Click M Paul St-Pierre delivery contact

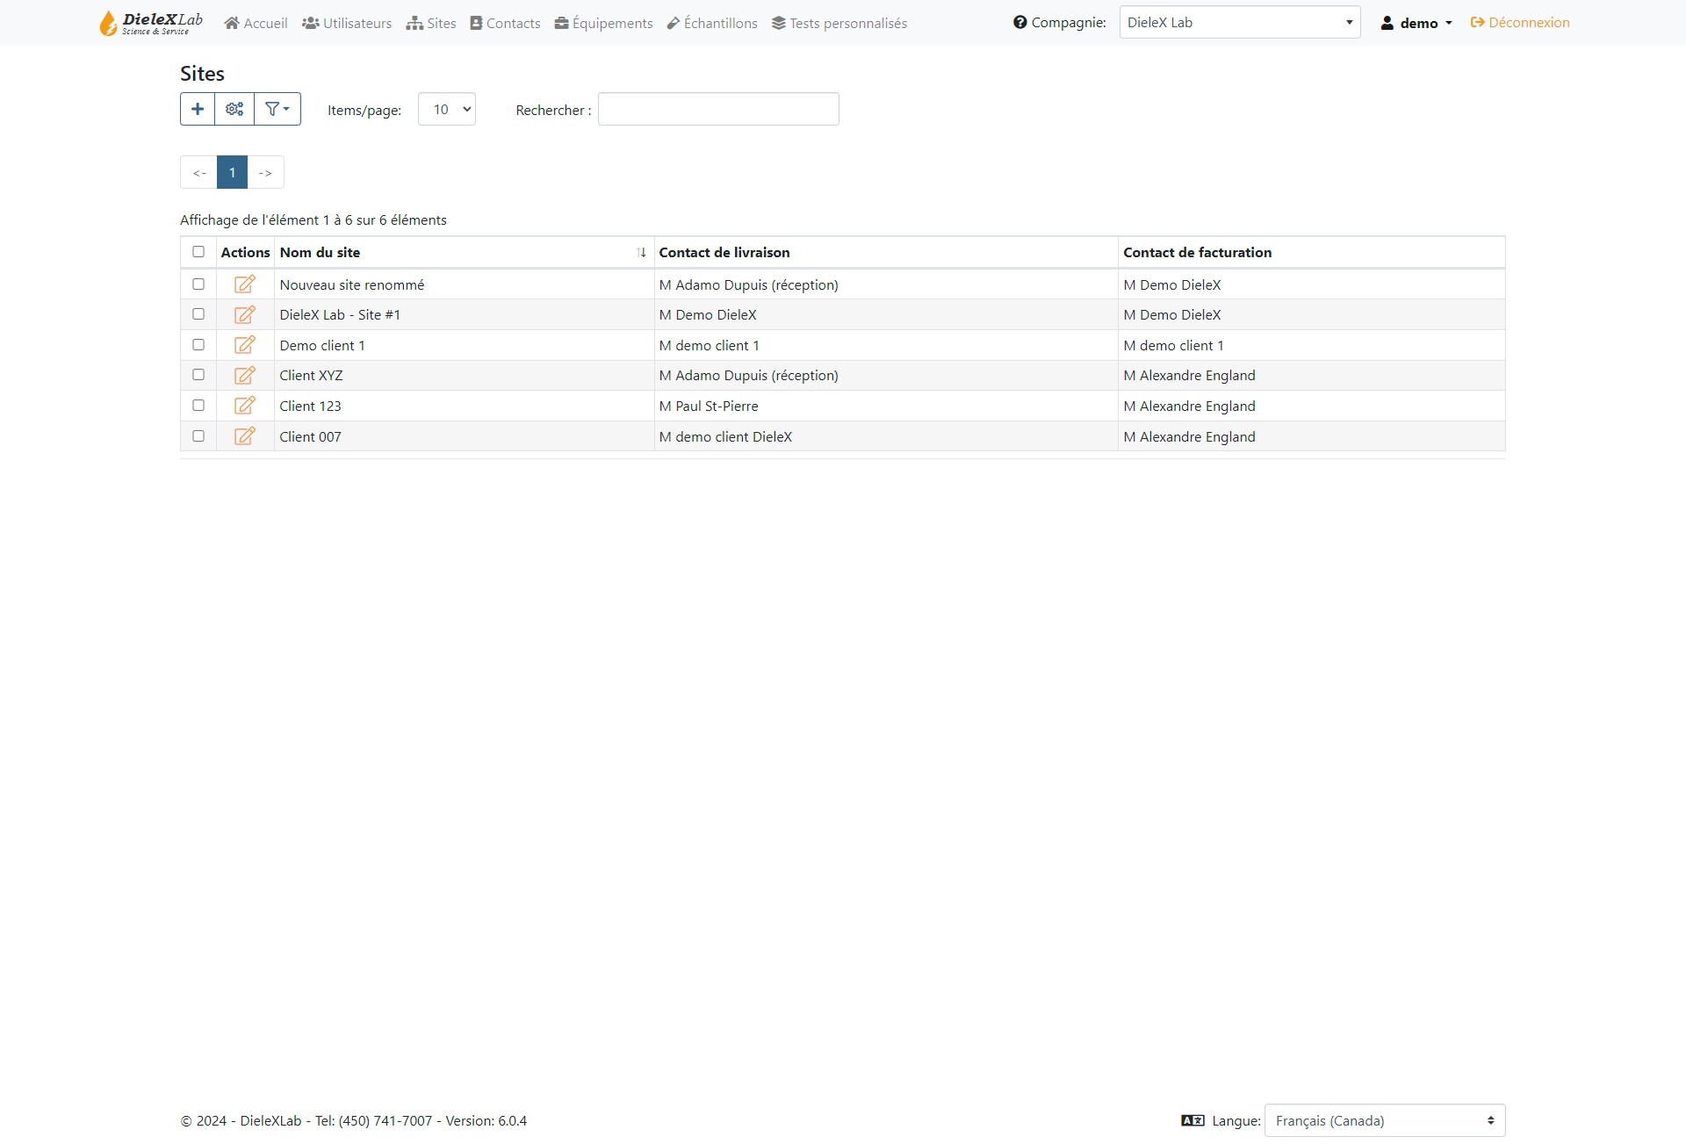(709, 406)
